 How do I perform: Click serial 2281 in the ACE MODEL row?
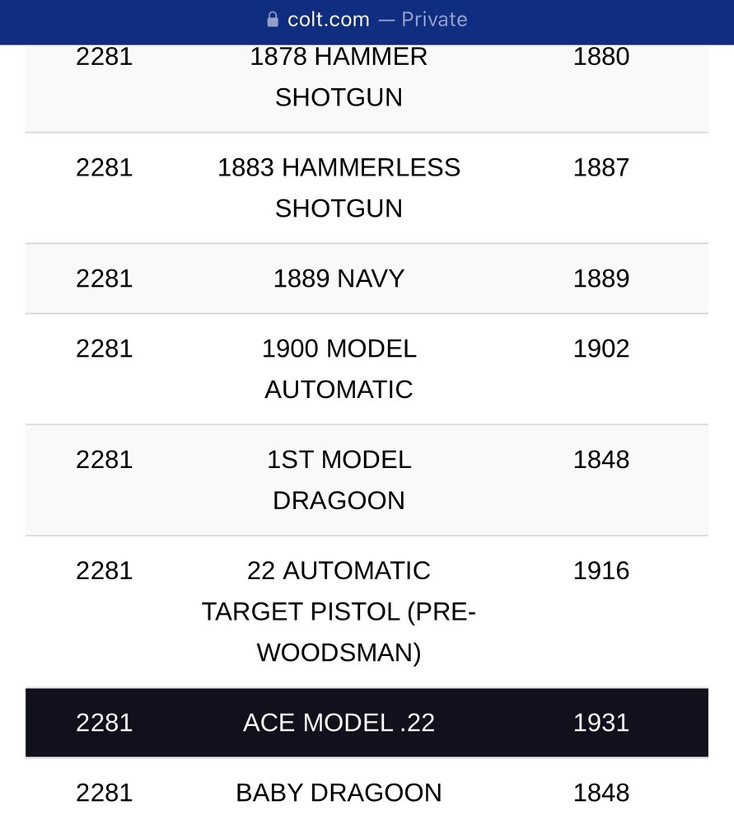coord(104,723)
